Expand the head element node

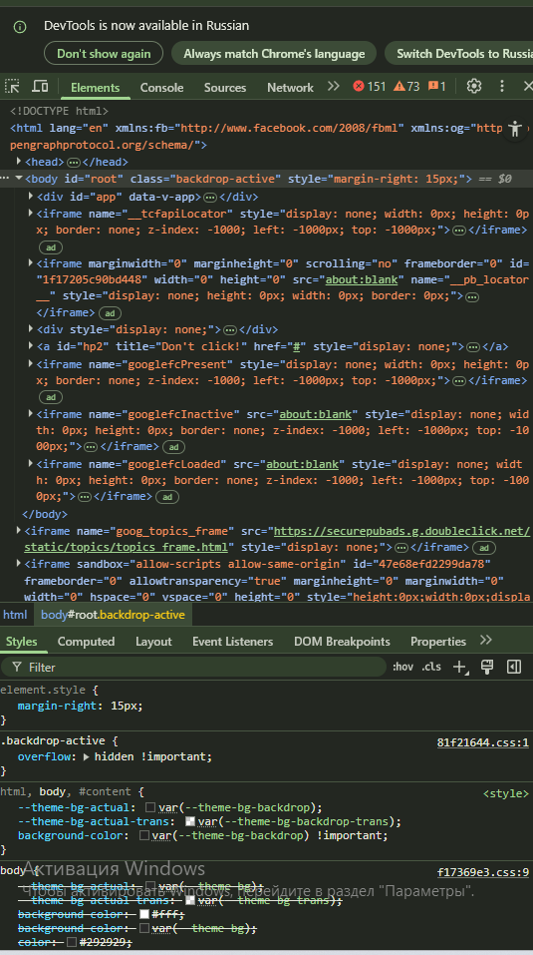point(19,162)
